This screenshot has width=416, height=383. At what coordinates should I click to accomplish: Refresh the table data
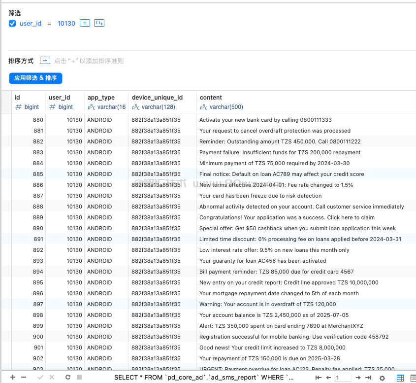click(x=68, y=377)
